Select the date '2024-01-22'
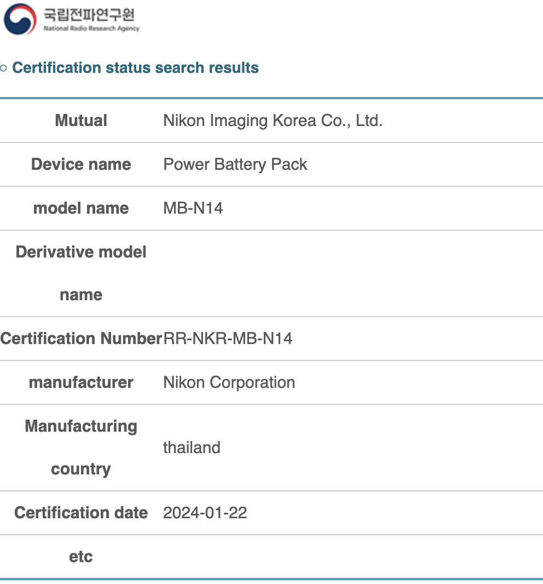The height and width of the screenshot is (584, 543). point(205,513)
